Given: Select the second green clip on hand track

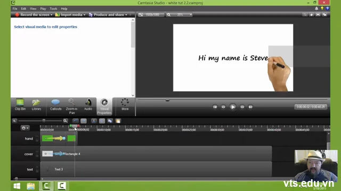Looking at the screenshot, I should click(x=71, y=138).
